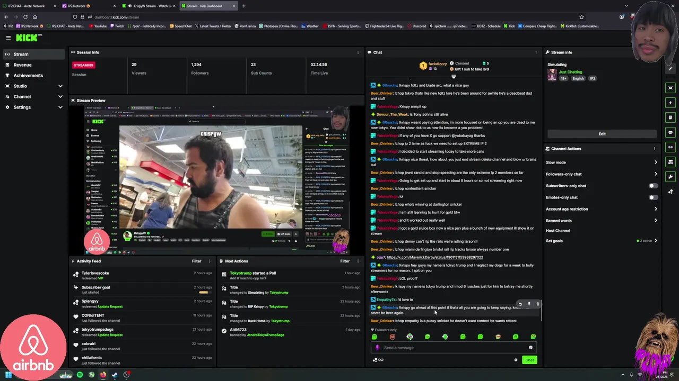Open Session Info panel options menu
The width and height of the screenshot is (679, 381).
(358, 52)
